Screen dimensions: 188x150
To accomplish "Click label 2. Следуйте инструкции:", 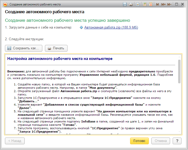I will tap(24, 39).
